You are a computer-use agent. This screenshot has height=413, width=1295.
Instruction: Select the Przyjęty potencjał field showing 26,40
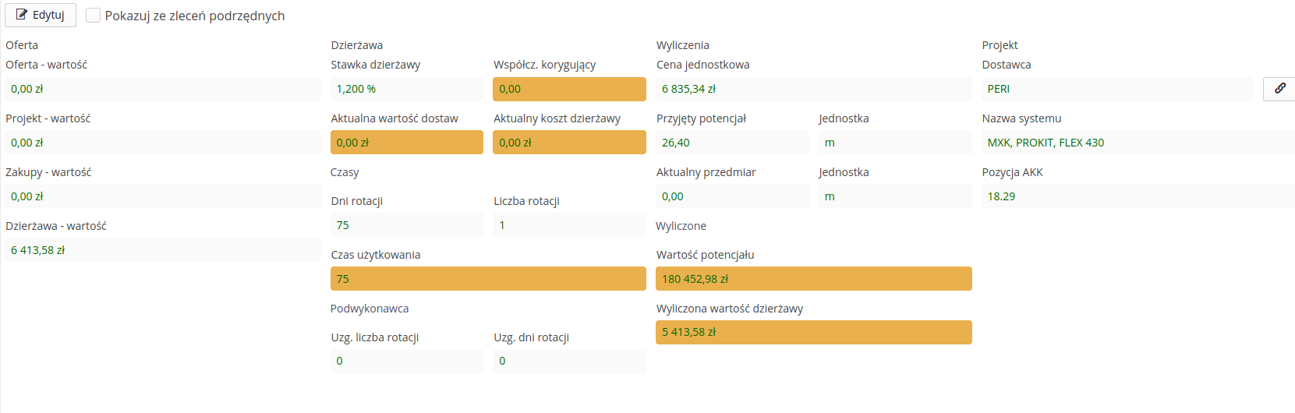pos(732,143)
